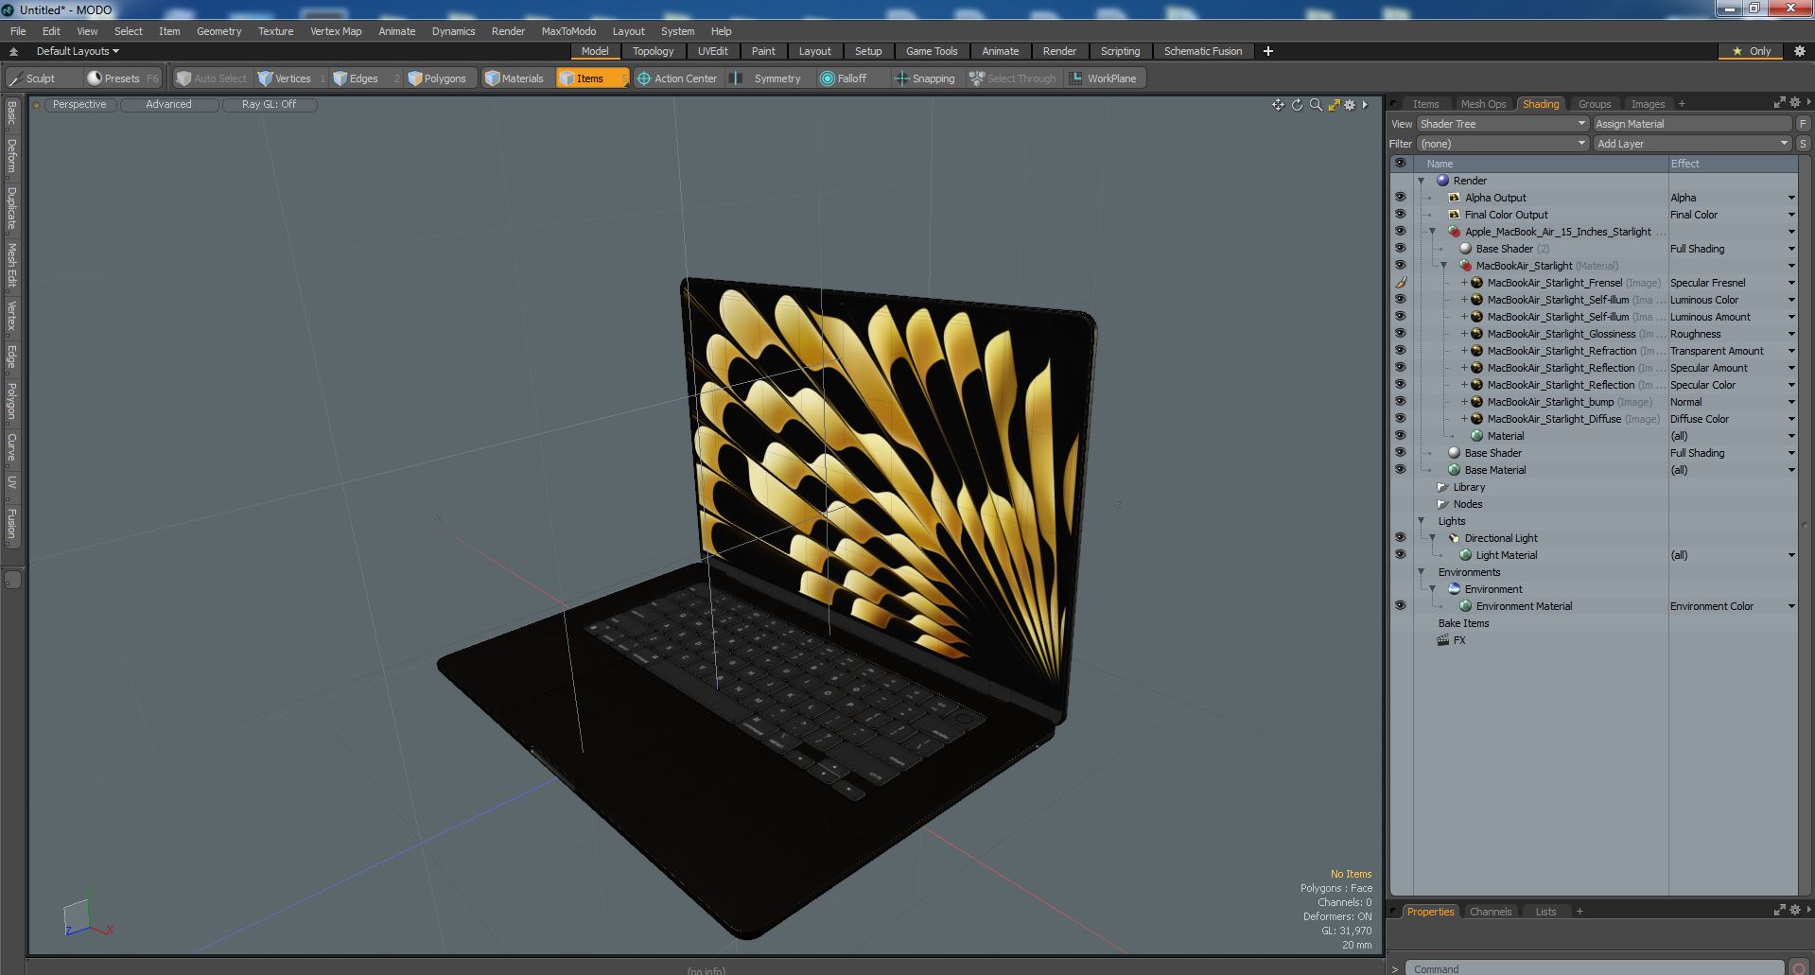Toggle Select Through mode
This screenshot has width=1815, height=975.
1013,78
